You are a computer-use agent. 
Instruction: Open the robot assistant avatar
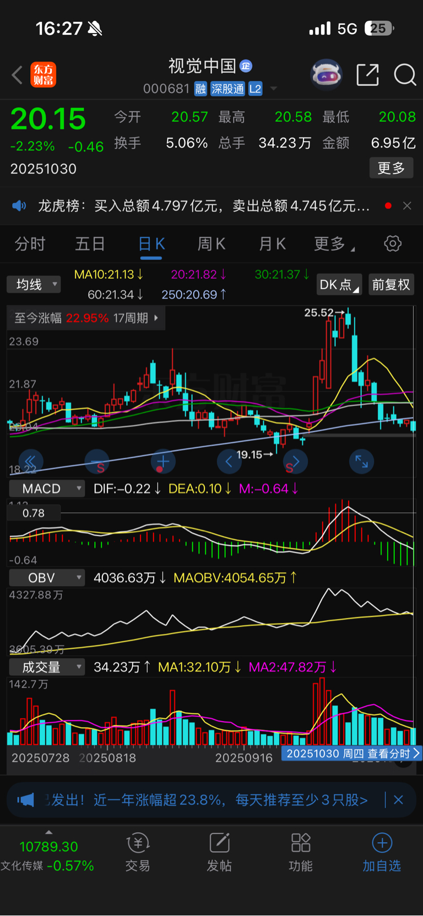pyautogui.click(x=327, y=74)
